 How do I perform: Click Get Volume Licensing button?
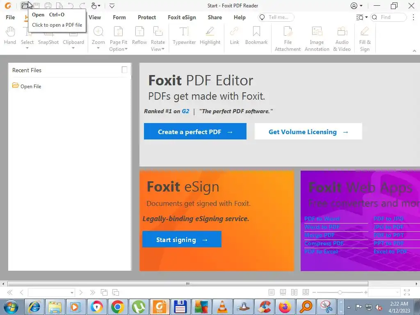click(308, 131)
